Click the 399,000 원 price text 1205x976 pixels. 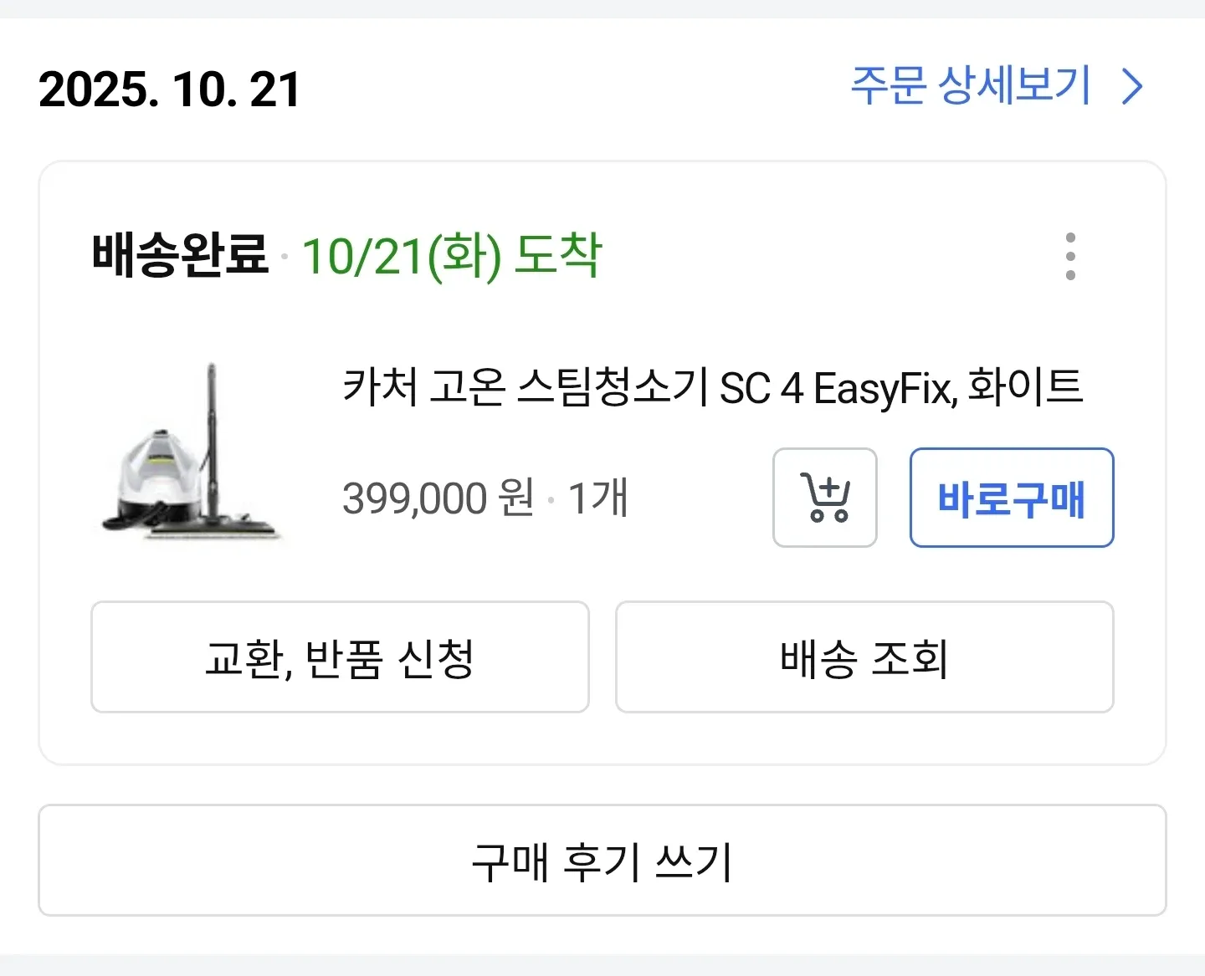[x=438, y=498]
